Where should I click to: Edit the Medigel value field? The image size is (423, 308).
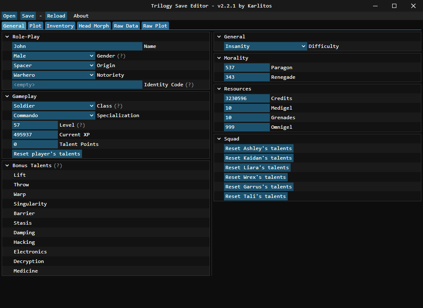click(x=246, y=108)
